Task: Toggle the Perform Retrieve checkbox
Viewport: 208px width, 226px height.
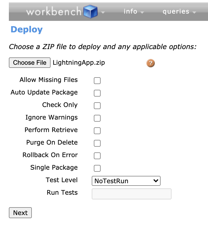Action: point(97,131)
